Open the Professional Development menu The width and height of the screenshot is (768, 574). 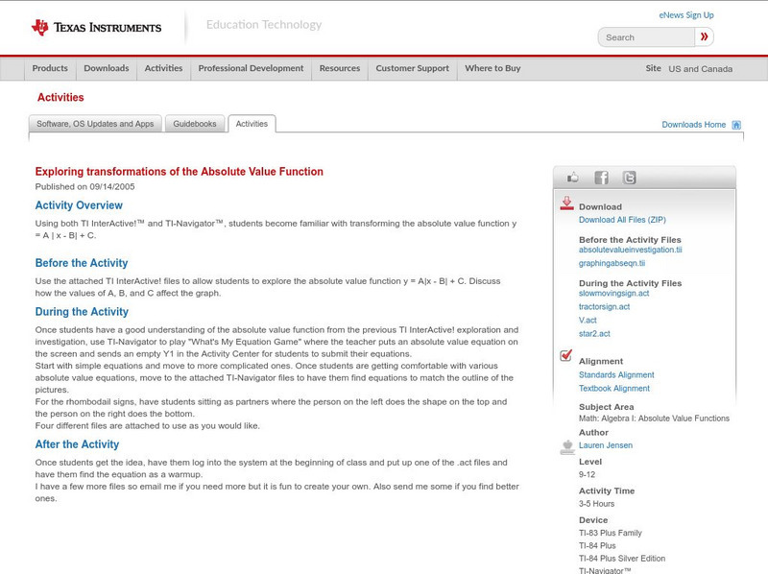click(251, 68)
